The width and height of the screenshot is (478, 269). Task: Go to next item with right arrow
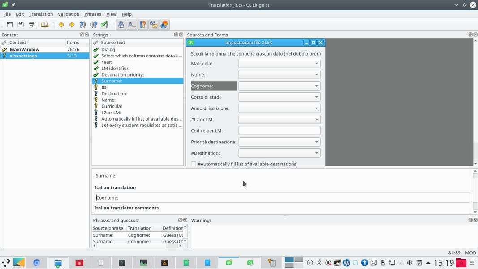(72, 25)
